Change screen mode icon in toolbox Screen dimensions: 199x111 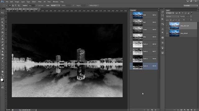coord(2,87)
